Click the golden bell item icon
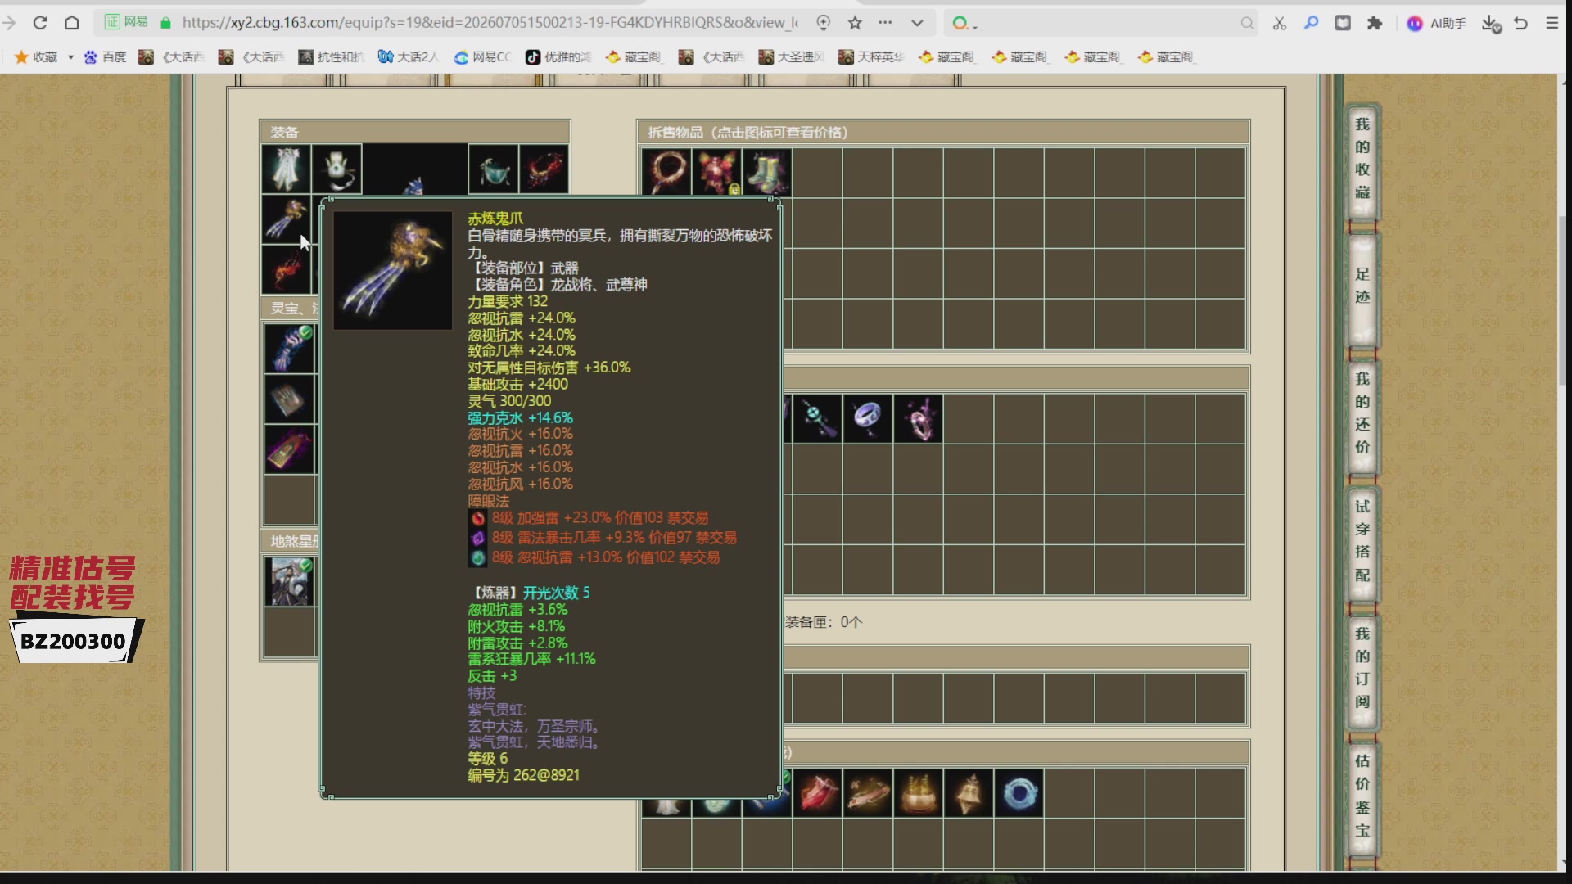The height and width of the screenshot is (884, 1572). pos(968,793)
